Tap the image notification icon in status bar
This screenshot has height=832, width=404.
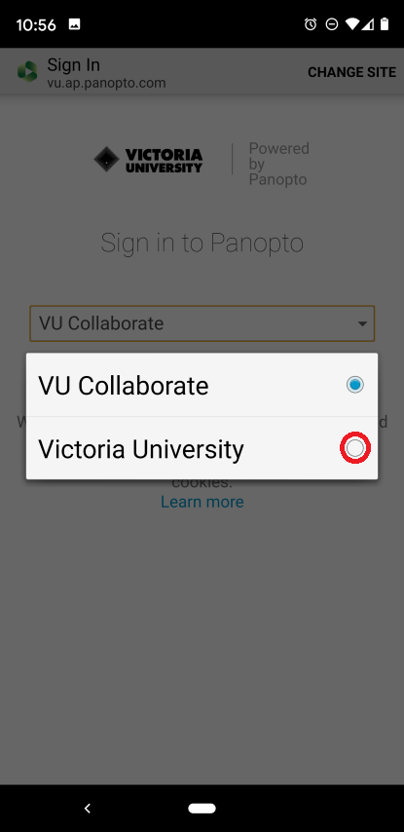[75, 24]
